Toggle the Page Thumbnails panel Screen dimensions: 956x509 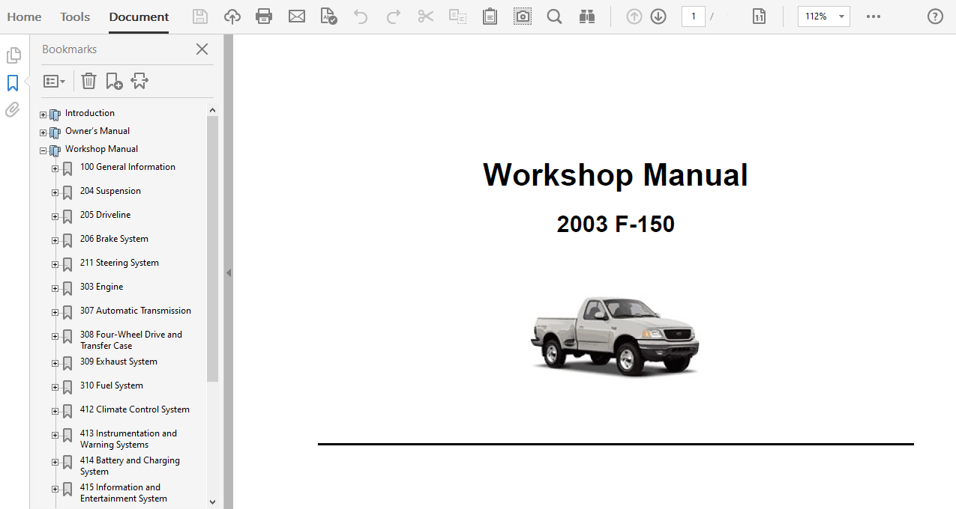tap(13, 55)
